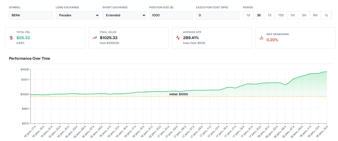Screen dimensions: 338x141
Task: Click the Execution Cost (BPS) field
Action: [218, 15]
